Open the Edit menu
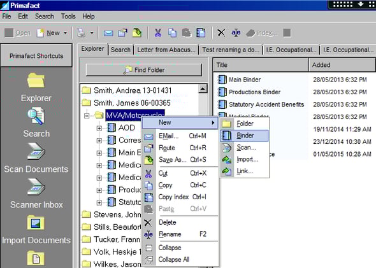The image size is (376, 268). (23, 17)
